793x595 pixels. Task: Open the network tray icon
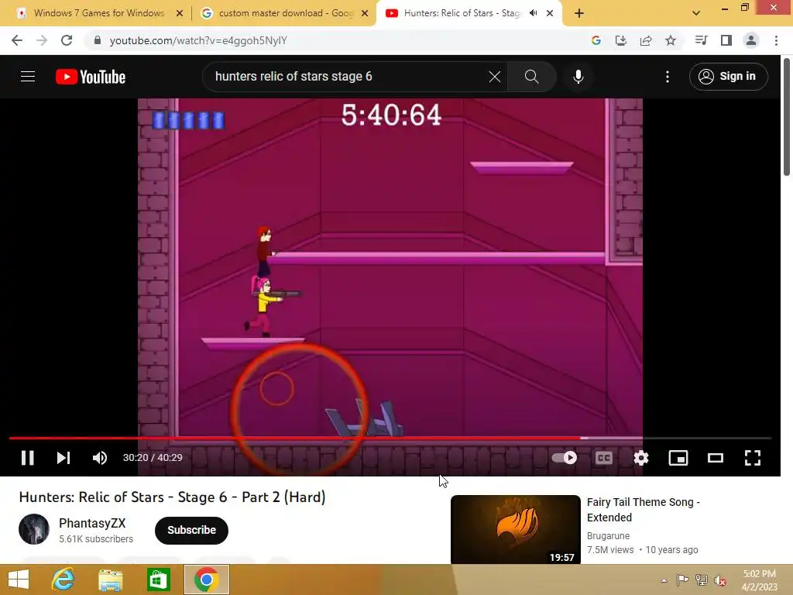pyautogui.click(x=702, y=580)
